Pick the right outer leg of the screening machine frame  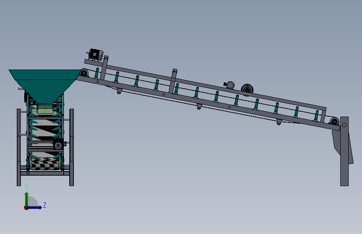pos(71,147)
